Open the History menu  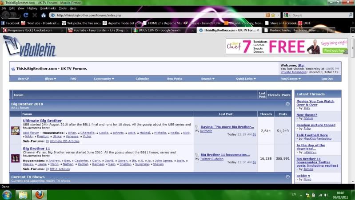[x=32, y=8]
